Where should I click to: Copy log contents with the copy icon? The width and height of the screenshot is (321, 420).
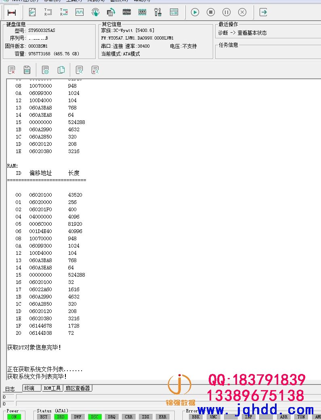pyautogui.click(x=61, y=70)
